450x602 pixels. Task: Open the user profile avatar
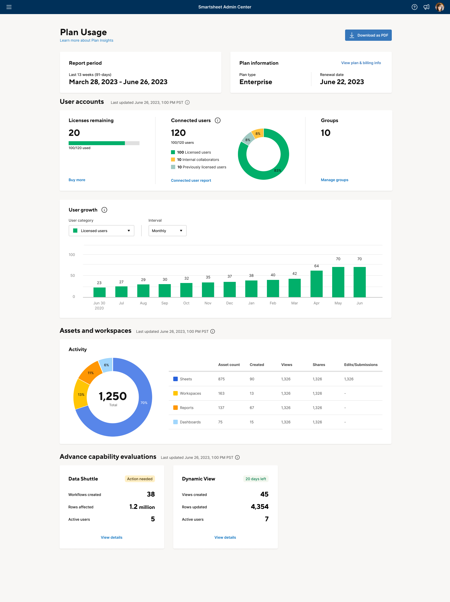point(440,7)
